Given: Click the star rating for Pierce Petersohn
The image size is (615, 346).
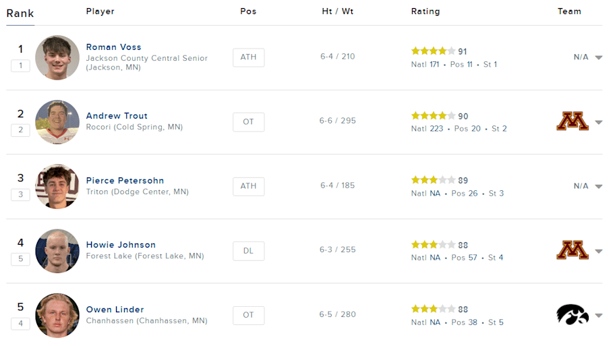Looking at the screenshot, I should (433, 180).
